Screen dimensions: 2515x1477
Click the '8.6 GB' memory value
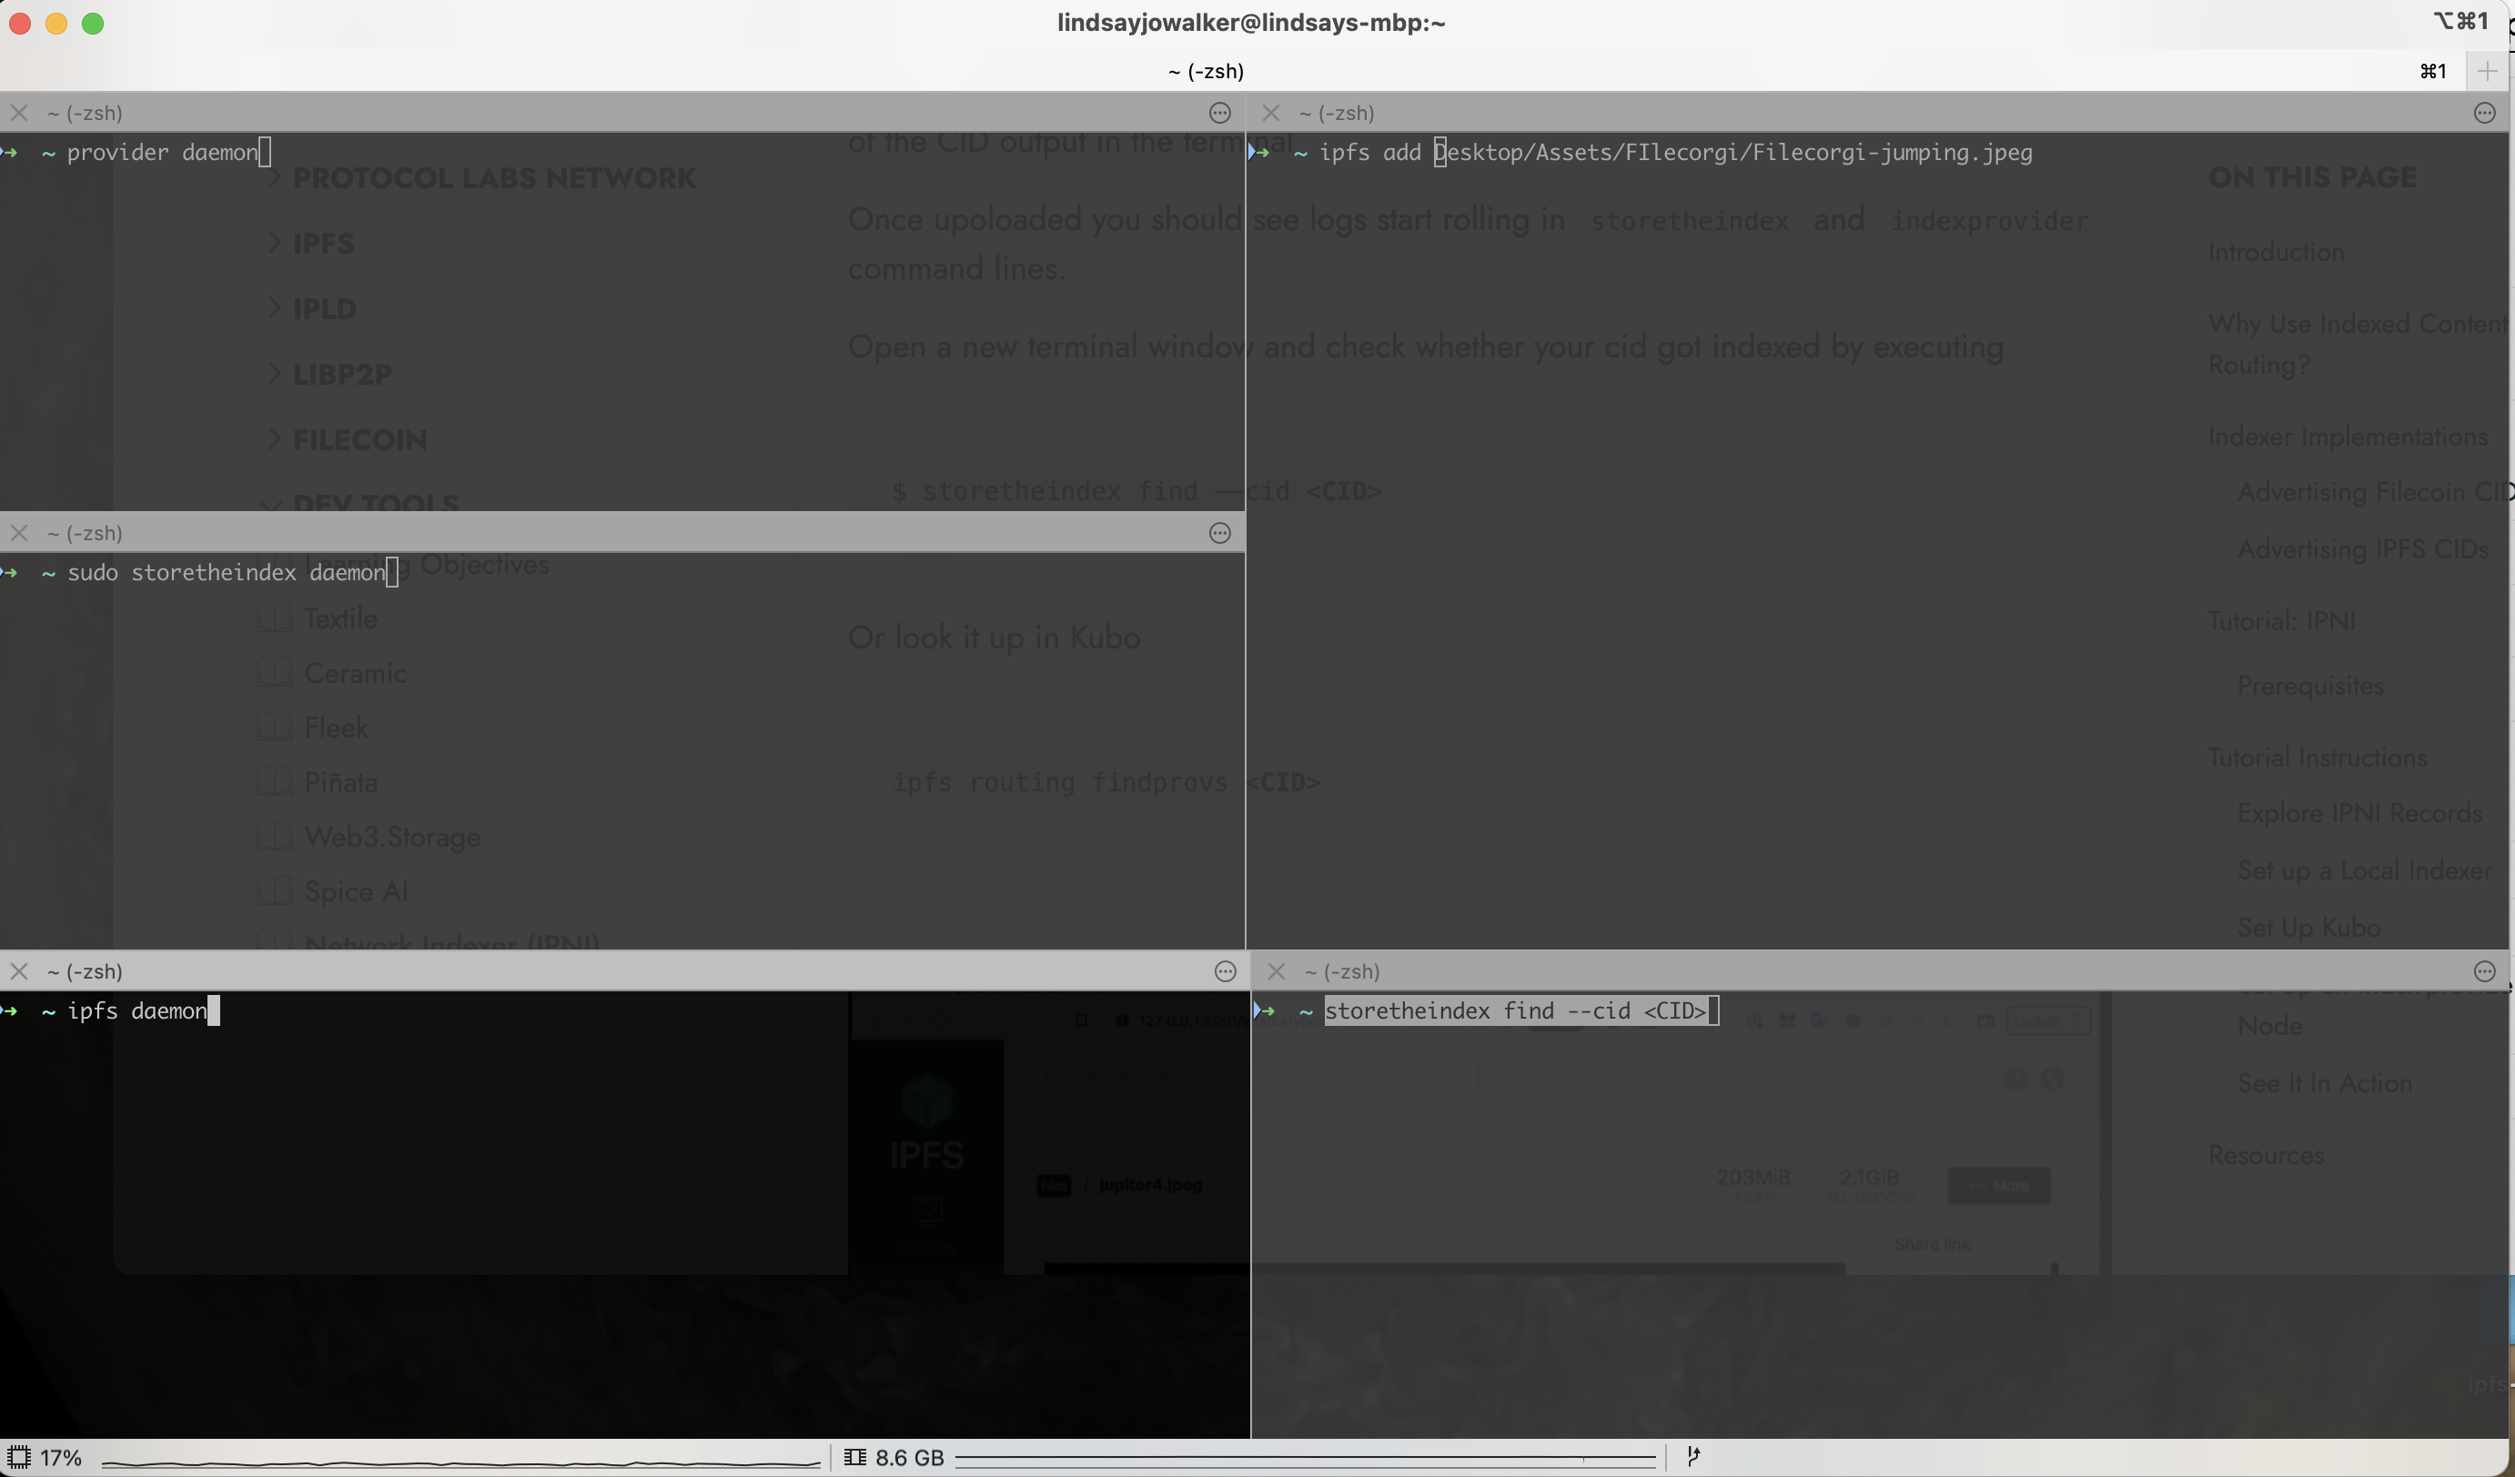(x=909, y=1458)
